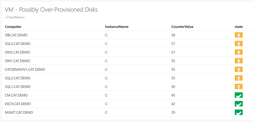Click the warning icon in SQL2.CAT.DEMO row
The width and height of the screenshot is (254, 122).
coord(239,78)
